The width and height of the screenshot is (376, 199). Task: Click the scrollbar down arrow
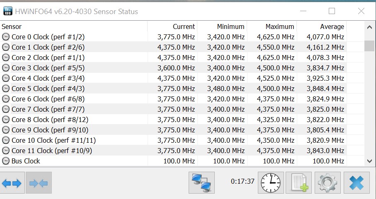pyautogui.click(x=369, y=161)
